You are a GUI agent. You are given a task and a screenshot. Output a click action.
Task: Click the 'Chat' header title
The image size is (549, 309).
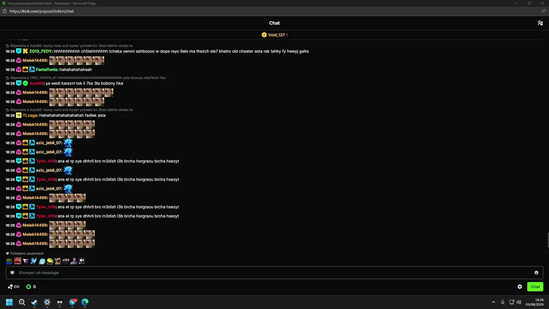point(274,23)
